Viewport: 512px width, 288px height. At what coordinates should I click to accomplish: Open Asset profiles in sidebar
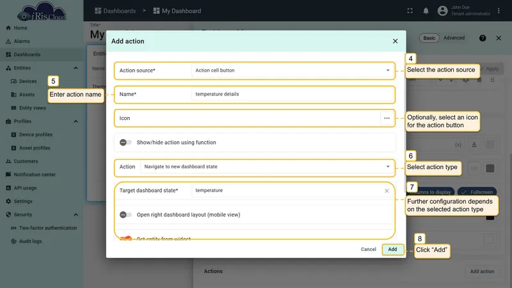35,148
